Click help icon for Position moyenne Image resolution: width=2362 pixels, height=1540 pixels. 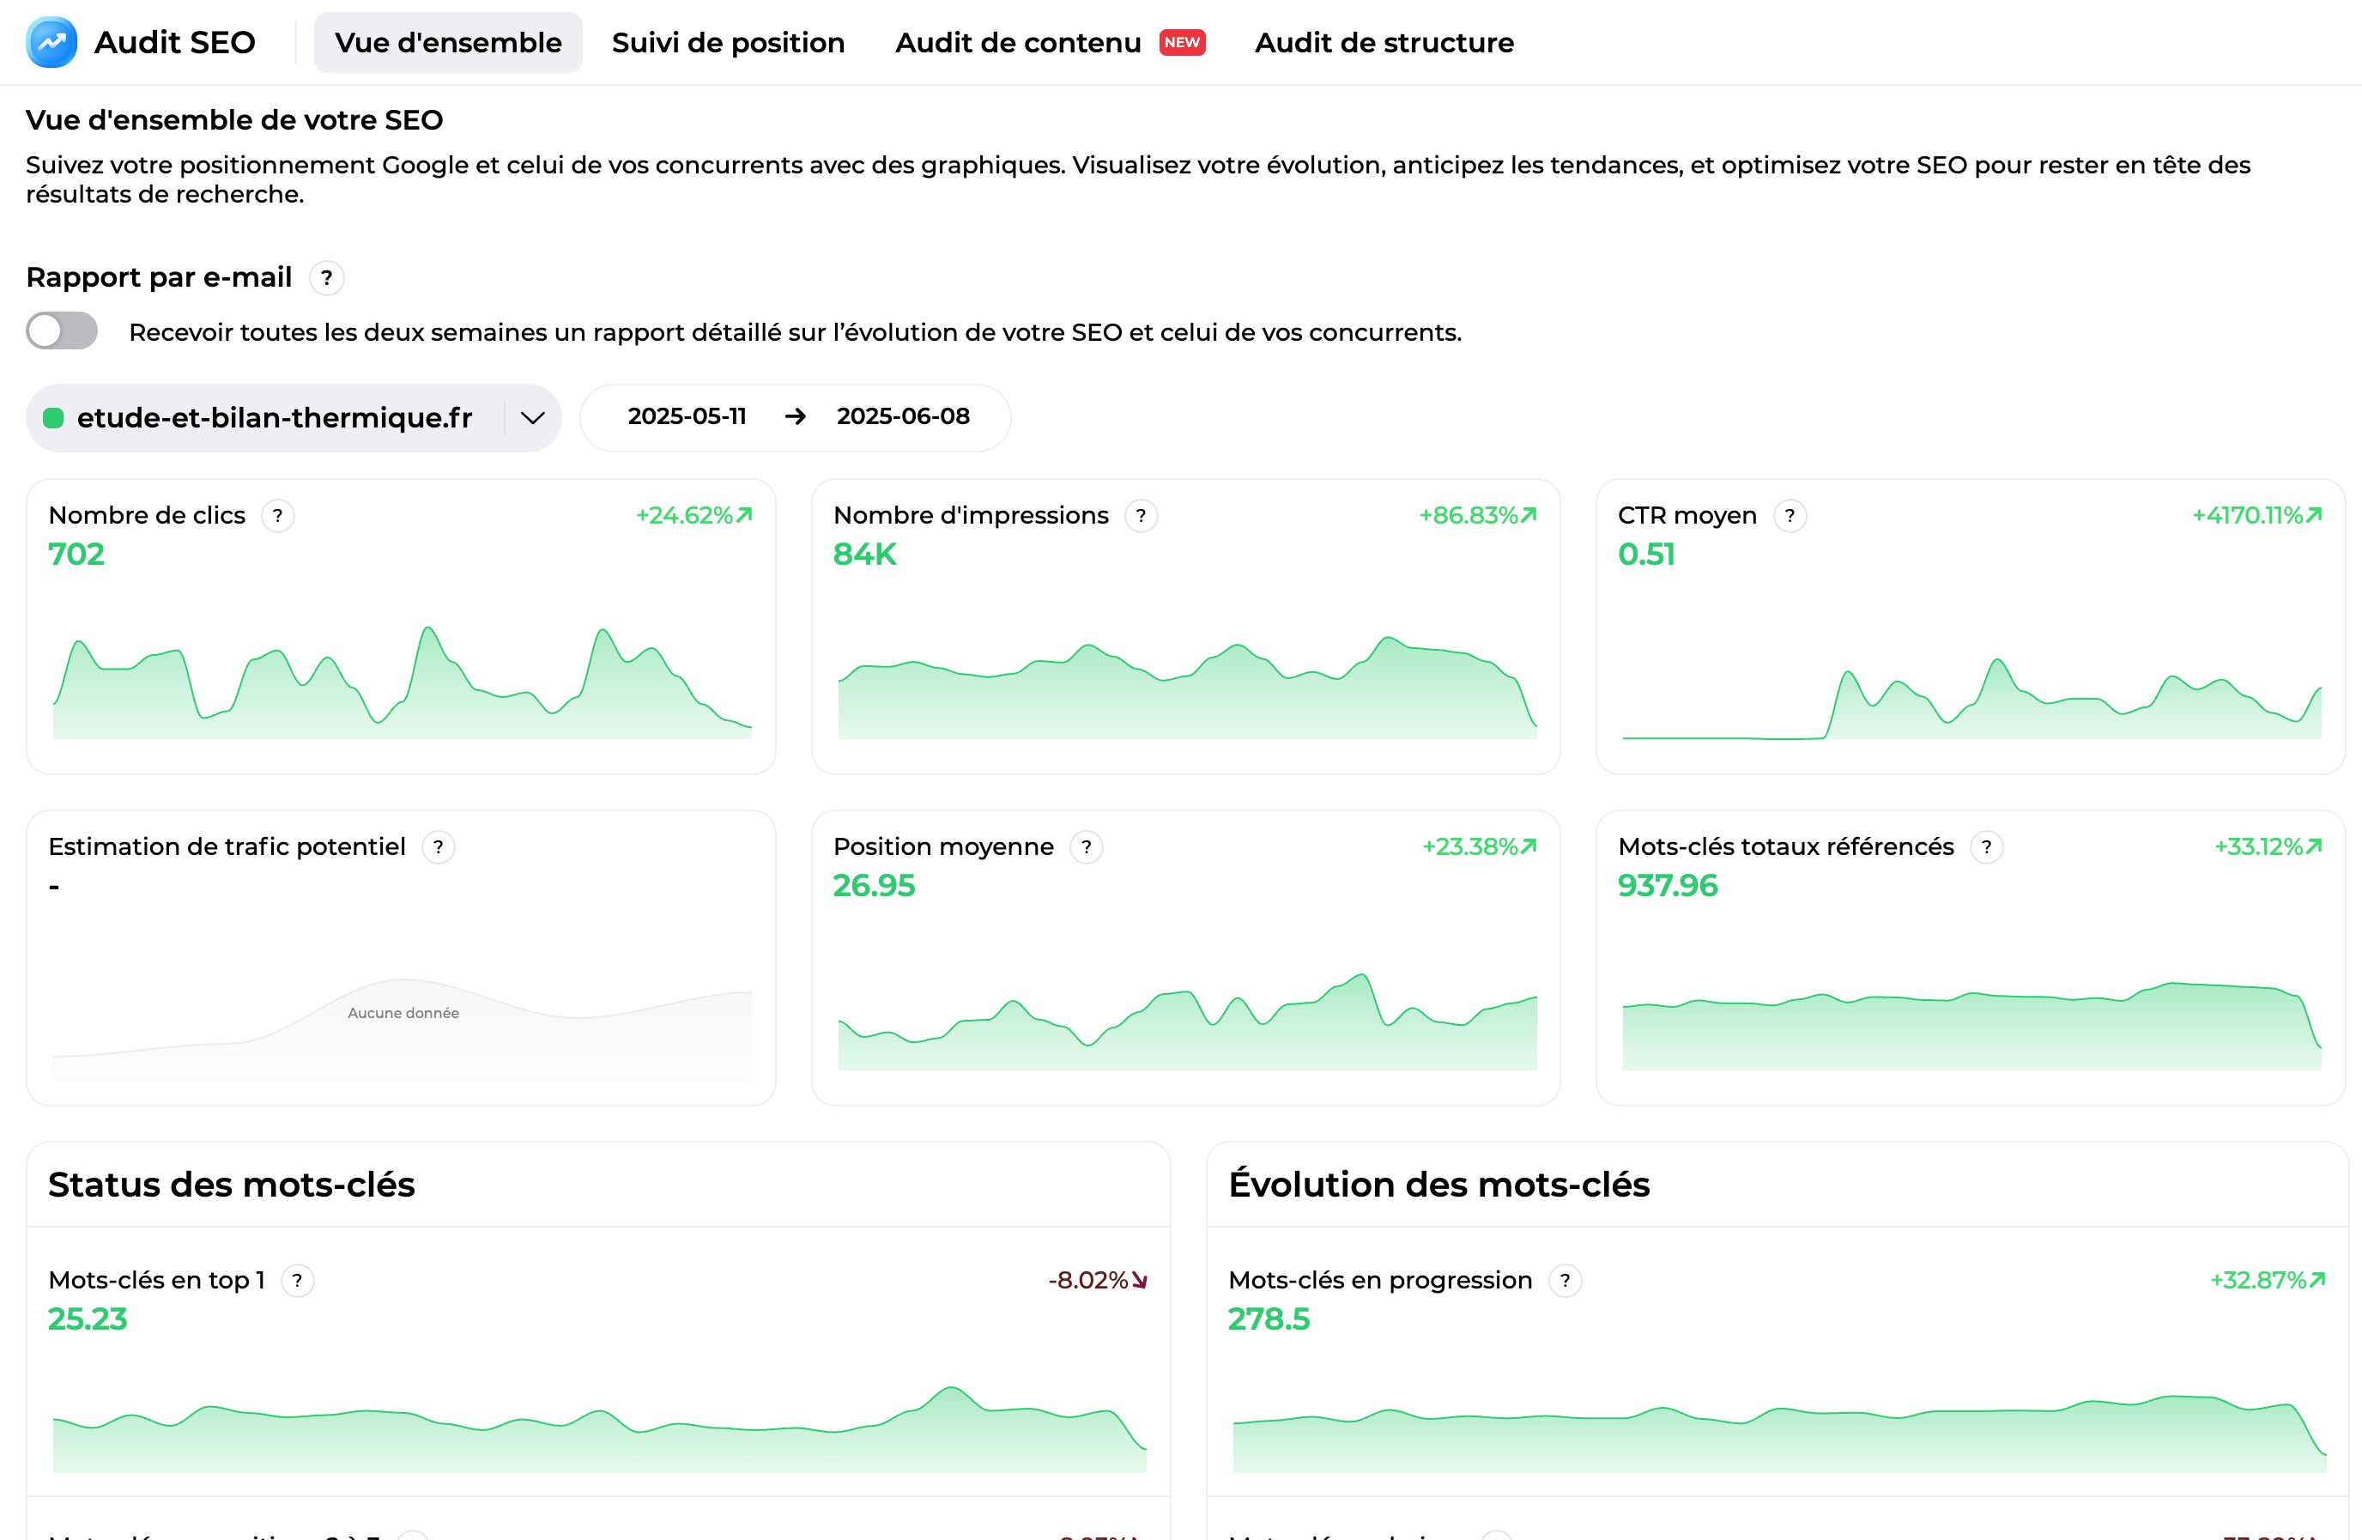pos(1087,848)
